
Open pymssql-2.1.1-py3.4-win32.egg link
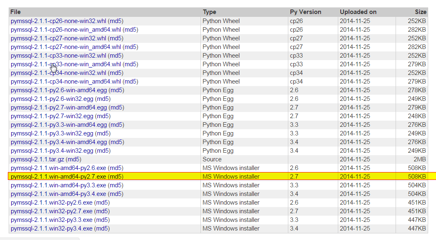click(x=52, y=151)
